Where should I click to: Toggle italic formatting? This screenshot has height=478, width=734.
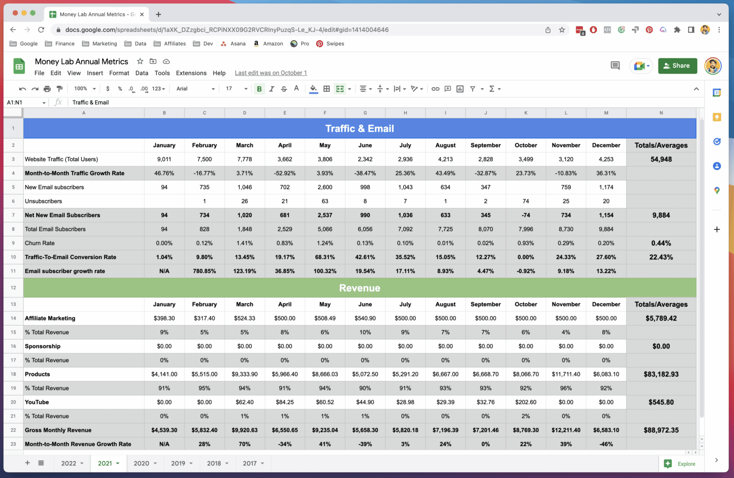pyautogui.click(x=271, y=89)
